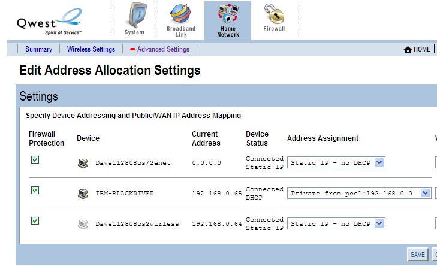Open the Wireless Settings link
The width and height of the screenshot is (437, 266).
[91, 49]
